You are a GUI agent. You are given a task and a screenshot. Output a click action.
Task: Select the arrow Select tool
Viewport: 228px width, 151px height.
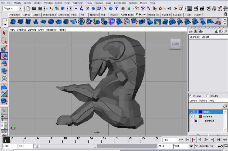pyautogui.click(x=4, y=33)
